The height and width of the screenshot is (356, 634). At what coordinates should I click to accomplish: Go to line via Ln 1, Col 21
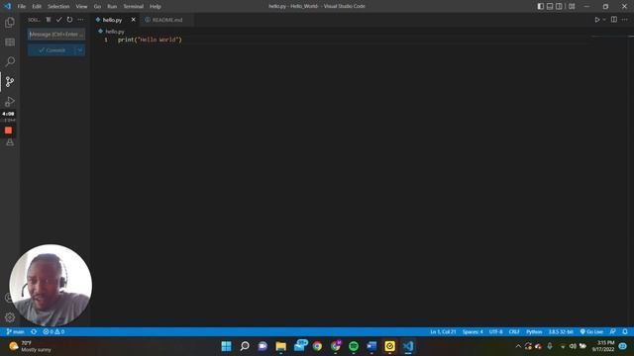(x=443, y=332)
